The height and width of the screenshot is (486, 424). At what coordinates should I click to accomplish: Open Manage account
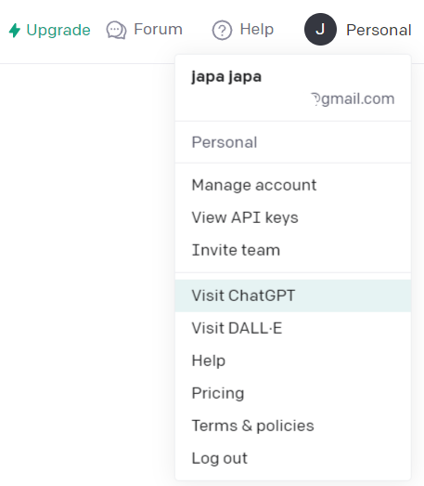pos(293,185)
